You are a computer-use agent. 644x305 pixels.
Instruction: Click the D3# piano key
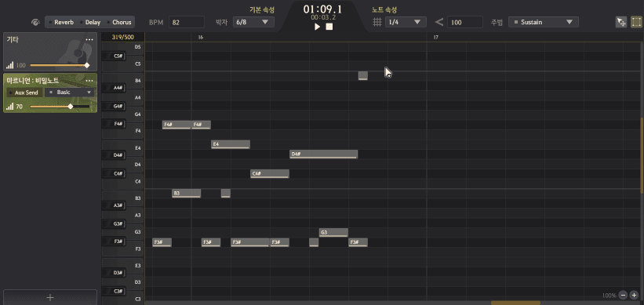pyautogui.click(x=114, y=273)
